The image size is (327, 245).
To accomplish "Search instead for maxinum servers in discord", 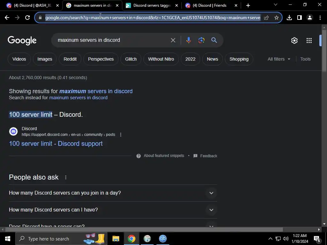I will pos(79,98).
